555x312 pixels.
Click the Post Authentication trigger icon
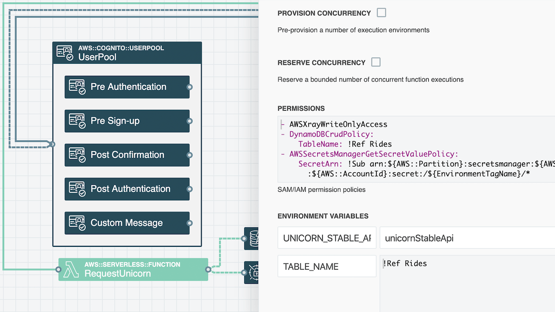(x=77, y=189)
